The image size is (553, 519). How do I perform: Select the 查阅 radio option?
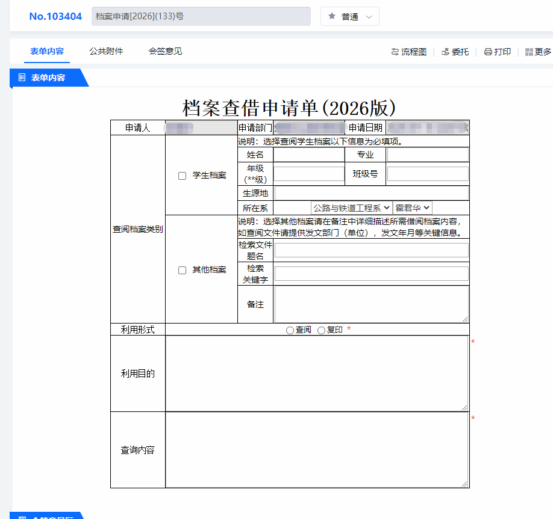(290, 330)
